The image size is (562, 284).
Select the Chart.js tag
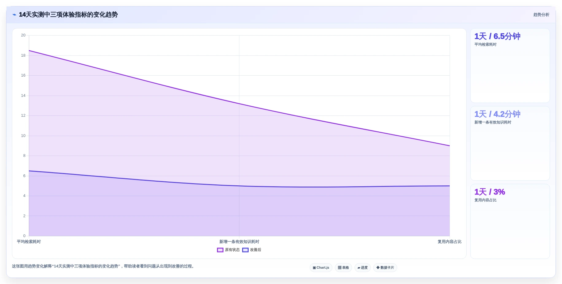tap(321, 268)
